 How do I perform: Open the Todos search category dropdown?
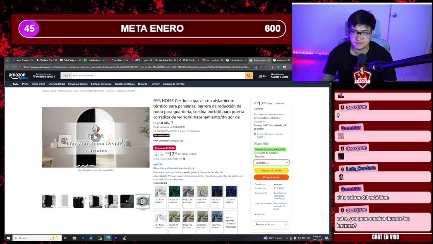pyautogui.click(x=66, y=76)
